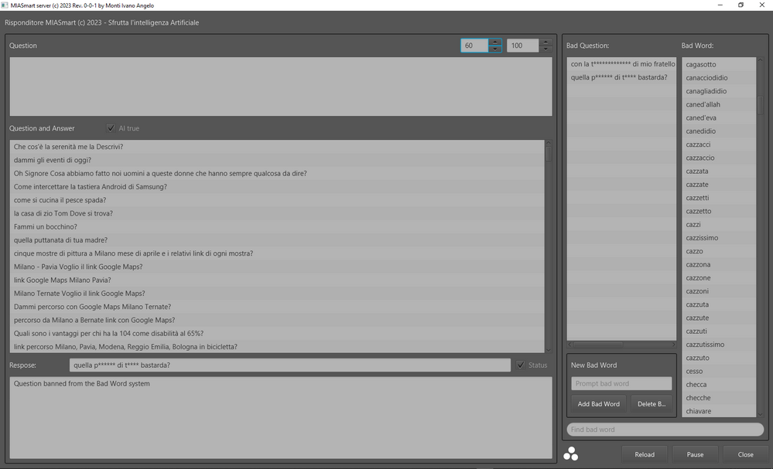Screen dimensions: 773x469
Task: Click the three-circles logo icon
Action: point(570,454)
